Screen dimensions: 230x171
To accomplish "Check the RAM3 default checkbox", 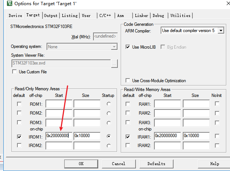I will (128, 122).
